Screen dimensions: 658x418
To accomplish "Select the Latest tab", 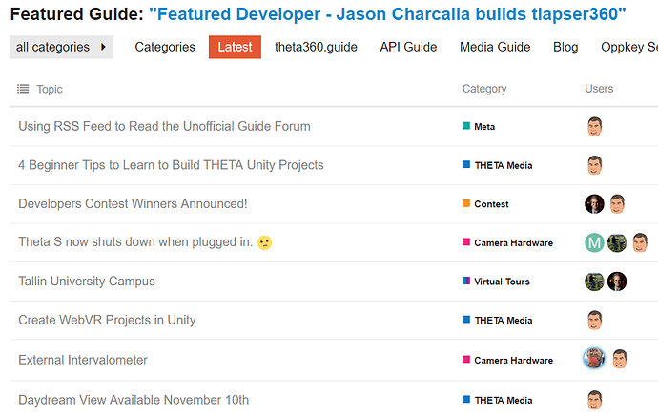I will pos(235,47).
